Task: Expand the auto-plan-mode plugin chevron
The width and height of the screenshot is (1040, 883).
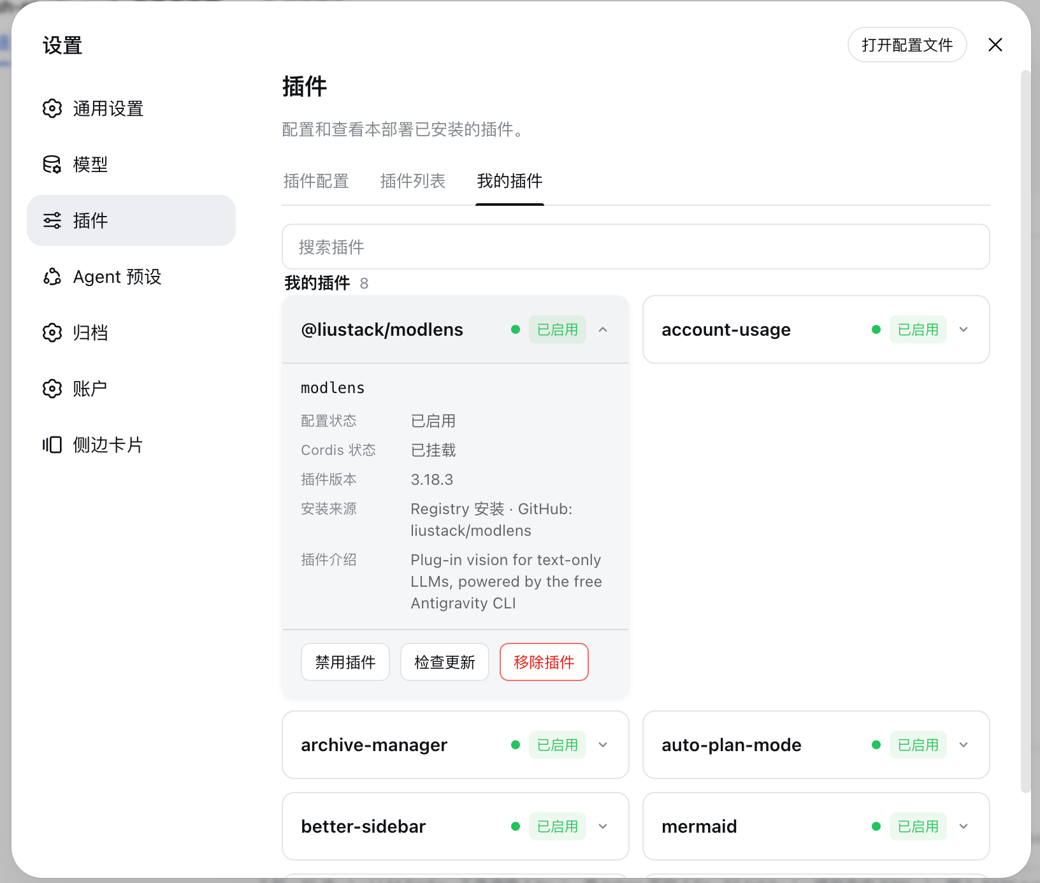Action: pos(964,745)
